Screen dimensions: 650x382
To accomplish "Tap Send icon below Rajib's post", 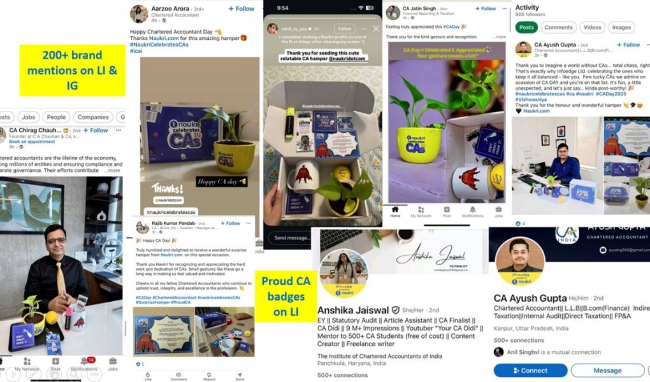I will (x=240, y=376).
